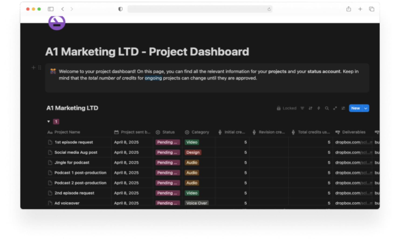Viewport: 400px width, 242px height.
Task: Click the Deliverables column header
Action: point(350,132)
